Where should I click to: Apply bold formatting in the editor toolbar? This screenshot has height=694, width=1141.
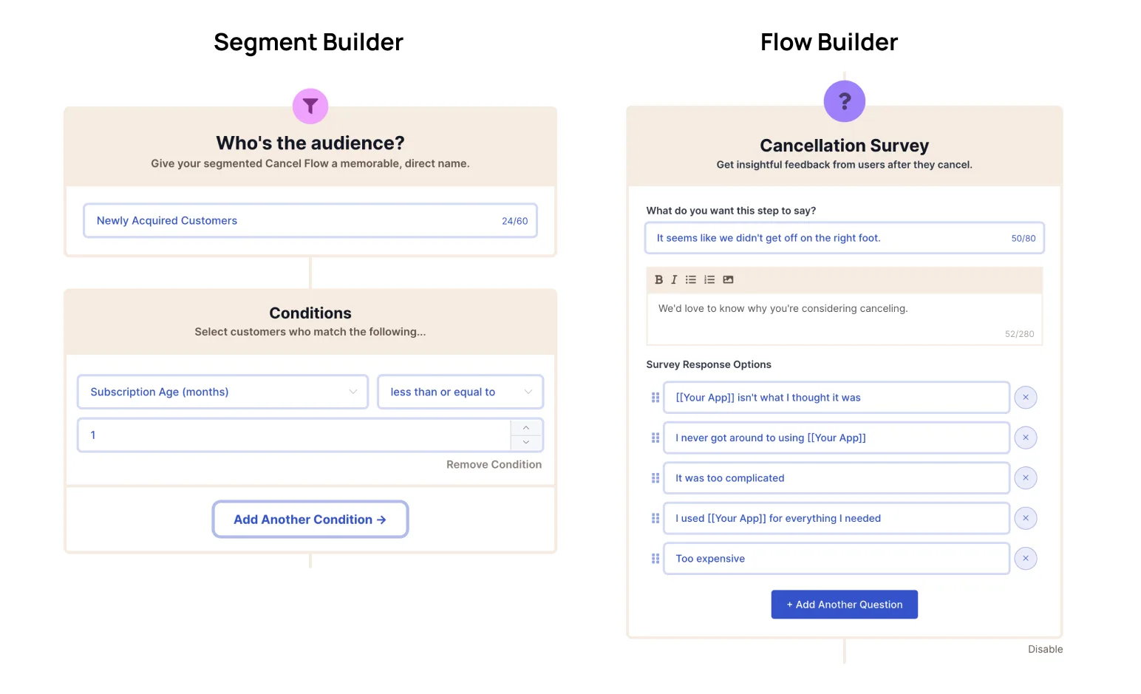pos(658,279)
